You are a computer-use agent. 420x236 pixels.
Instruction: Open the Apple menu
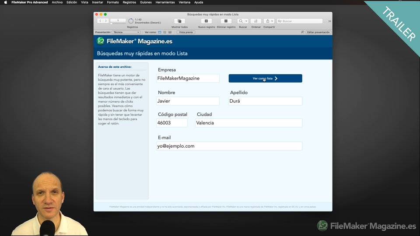5,3
